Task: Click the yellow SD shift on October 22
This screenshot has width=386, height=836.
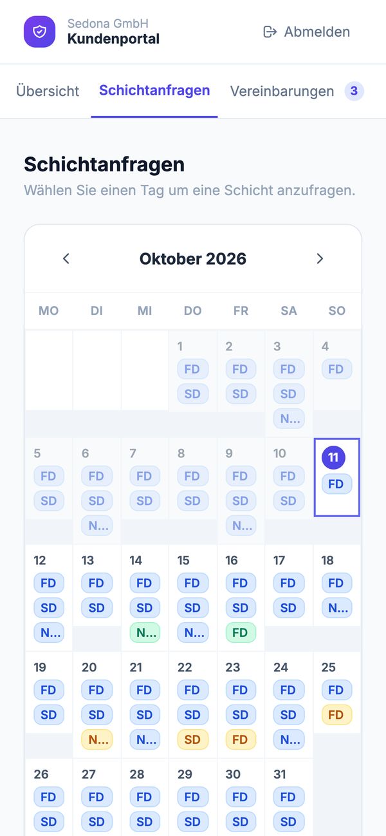Action: [192, 739]
